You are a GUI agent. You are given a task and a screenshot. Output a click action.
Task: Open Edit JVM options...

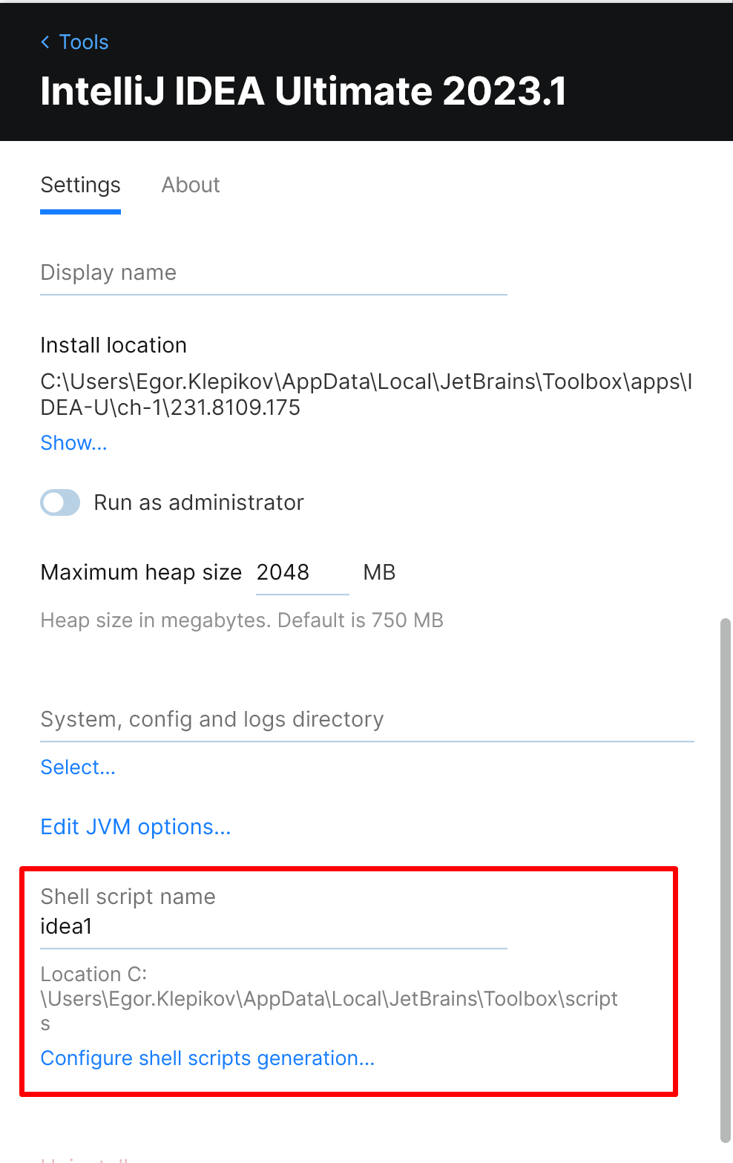pyautogui.click(x=136, y=827)
